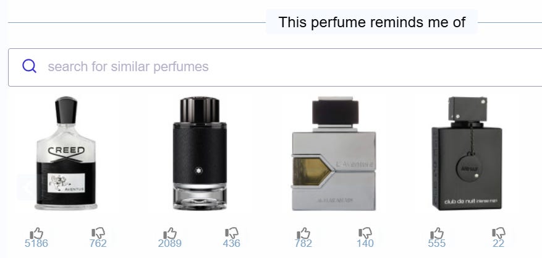Thumbs up the Creed Aventus suggestion
542x258 pixels.
(x=36, y=233)
